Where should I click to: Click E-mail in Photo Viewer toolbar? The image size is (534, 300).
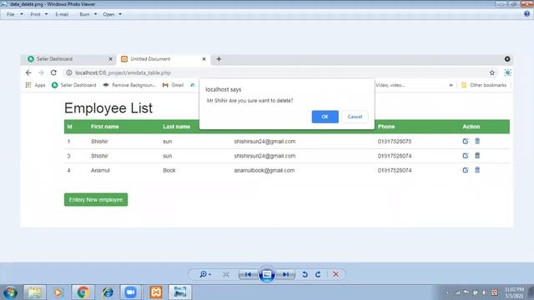coord(62,14)
